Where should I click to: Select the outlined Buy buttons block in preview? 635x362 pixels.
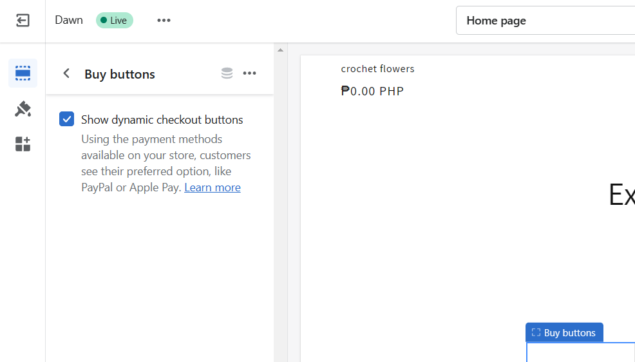(580, 352)
